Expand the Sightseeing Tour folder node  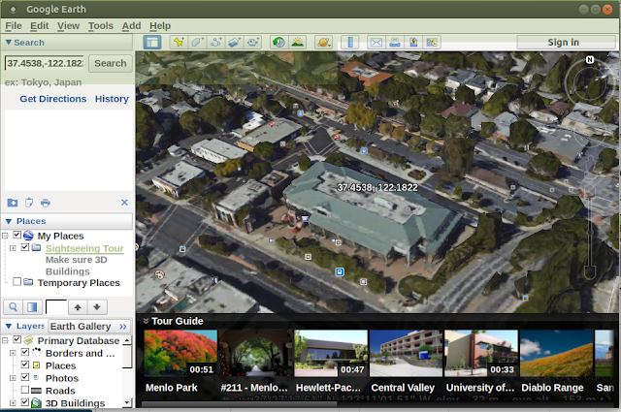pos(13,248)
